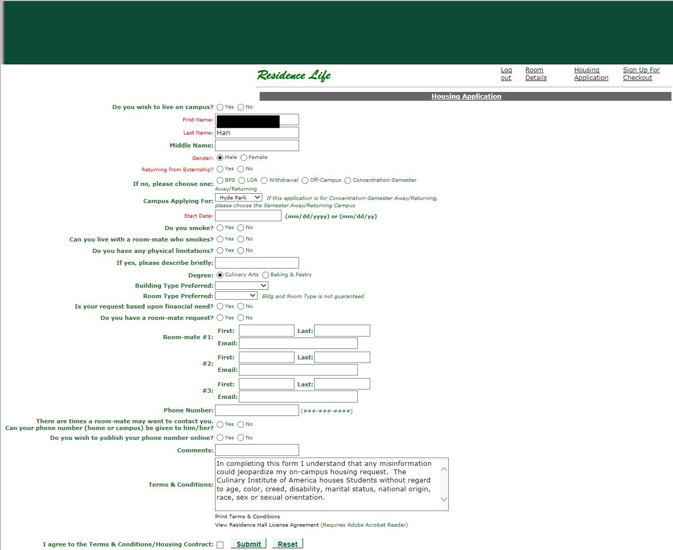Screen dimensions: 673x550
Task: Open Sign Up For Checkout link
Action: (641, 74)
